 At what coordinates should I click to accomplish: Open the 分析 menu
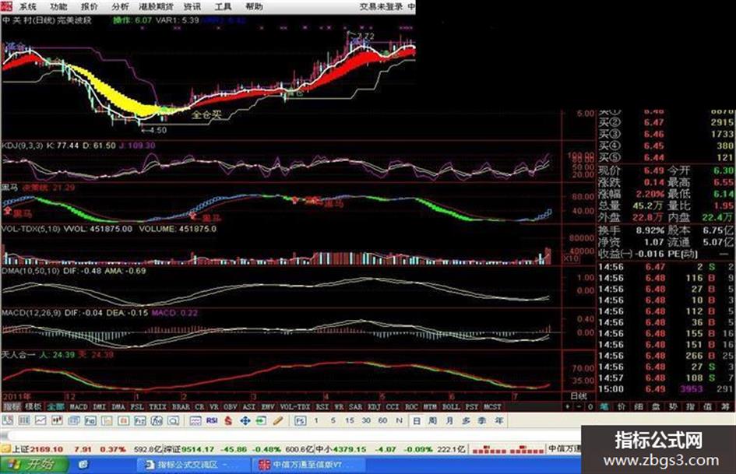point(120,6)
